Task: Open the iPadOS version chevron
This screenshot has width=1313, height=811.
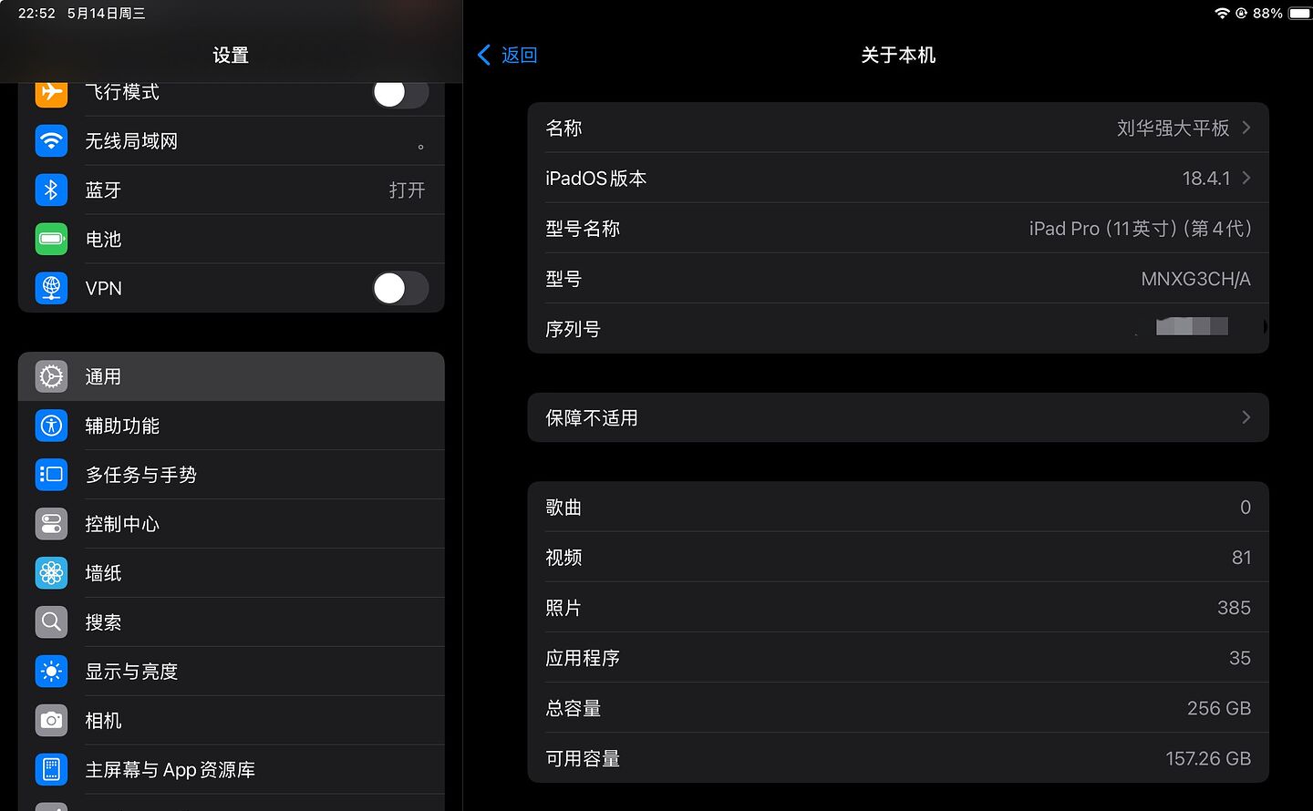Action: (x=1246, y=178)
